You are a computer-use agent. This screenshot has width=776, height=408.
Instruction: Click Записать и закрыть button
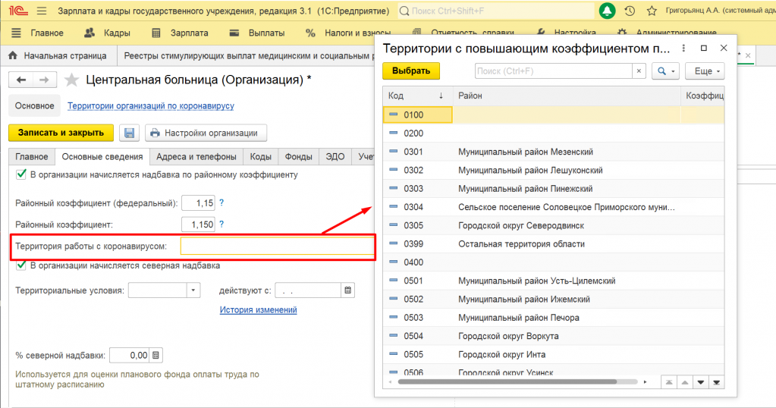[x=61, y=133]
